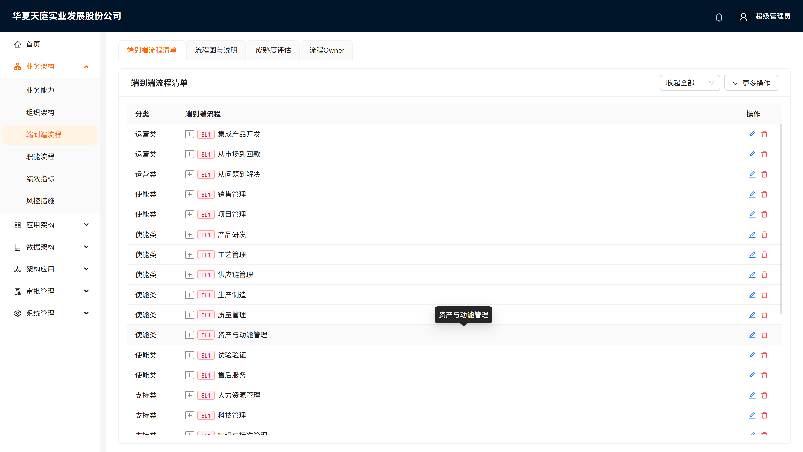Edit the 质量管理 row
The width and height of the screenshot is (803, 452).
[x=752, y=315]
